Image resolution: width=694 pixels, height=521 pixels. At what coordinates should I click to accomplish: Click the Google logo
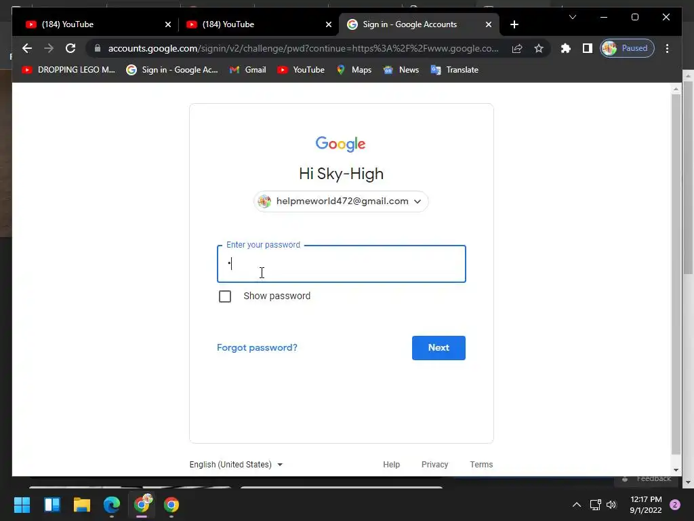pos(340,144)
